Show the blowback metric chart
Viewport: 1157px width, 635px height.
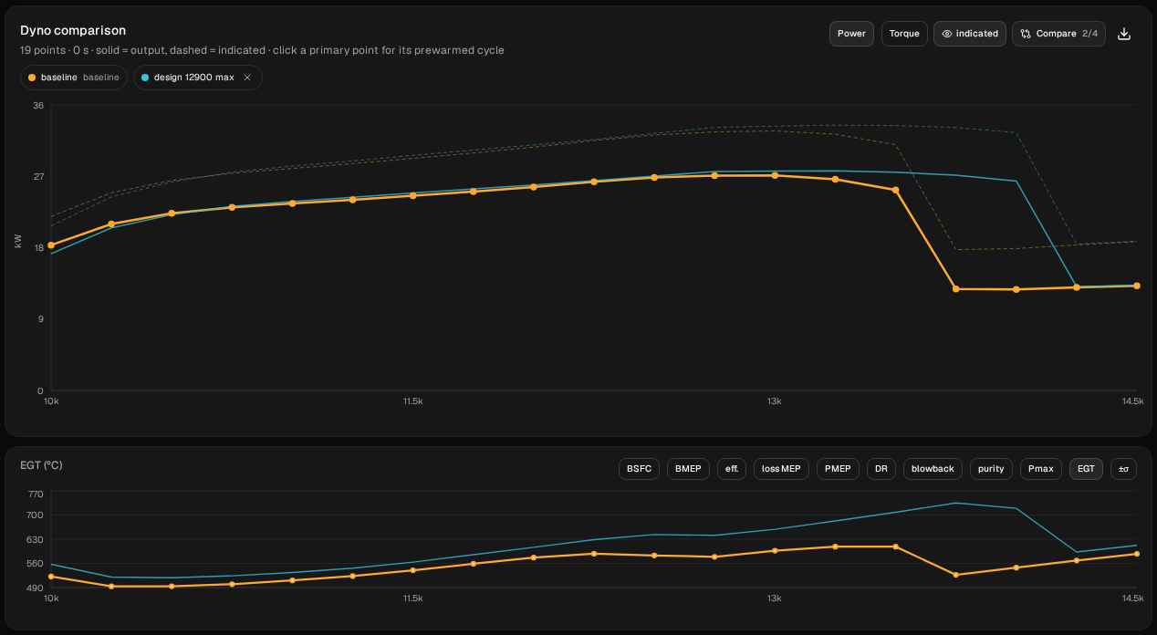tap(933, 469)
